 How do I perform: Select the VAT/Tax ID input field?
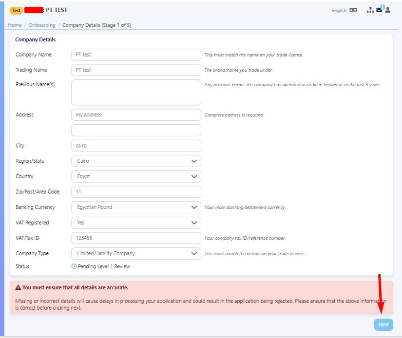click(136, 238)
